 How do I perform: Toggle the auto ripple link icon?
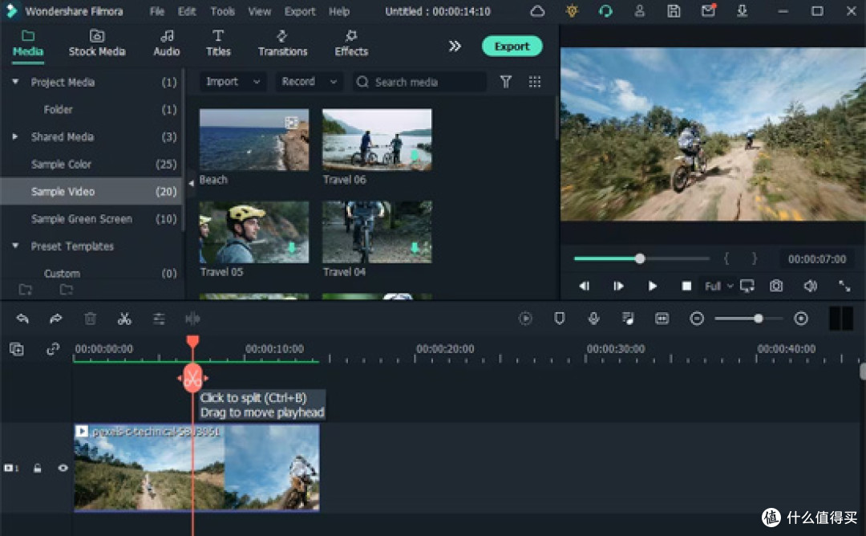point(52,349)
